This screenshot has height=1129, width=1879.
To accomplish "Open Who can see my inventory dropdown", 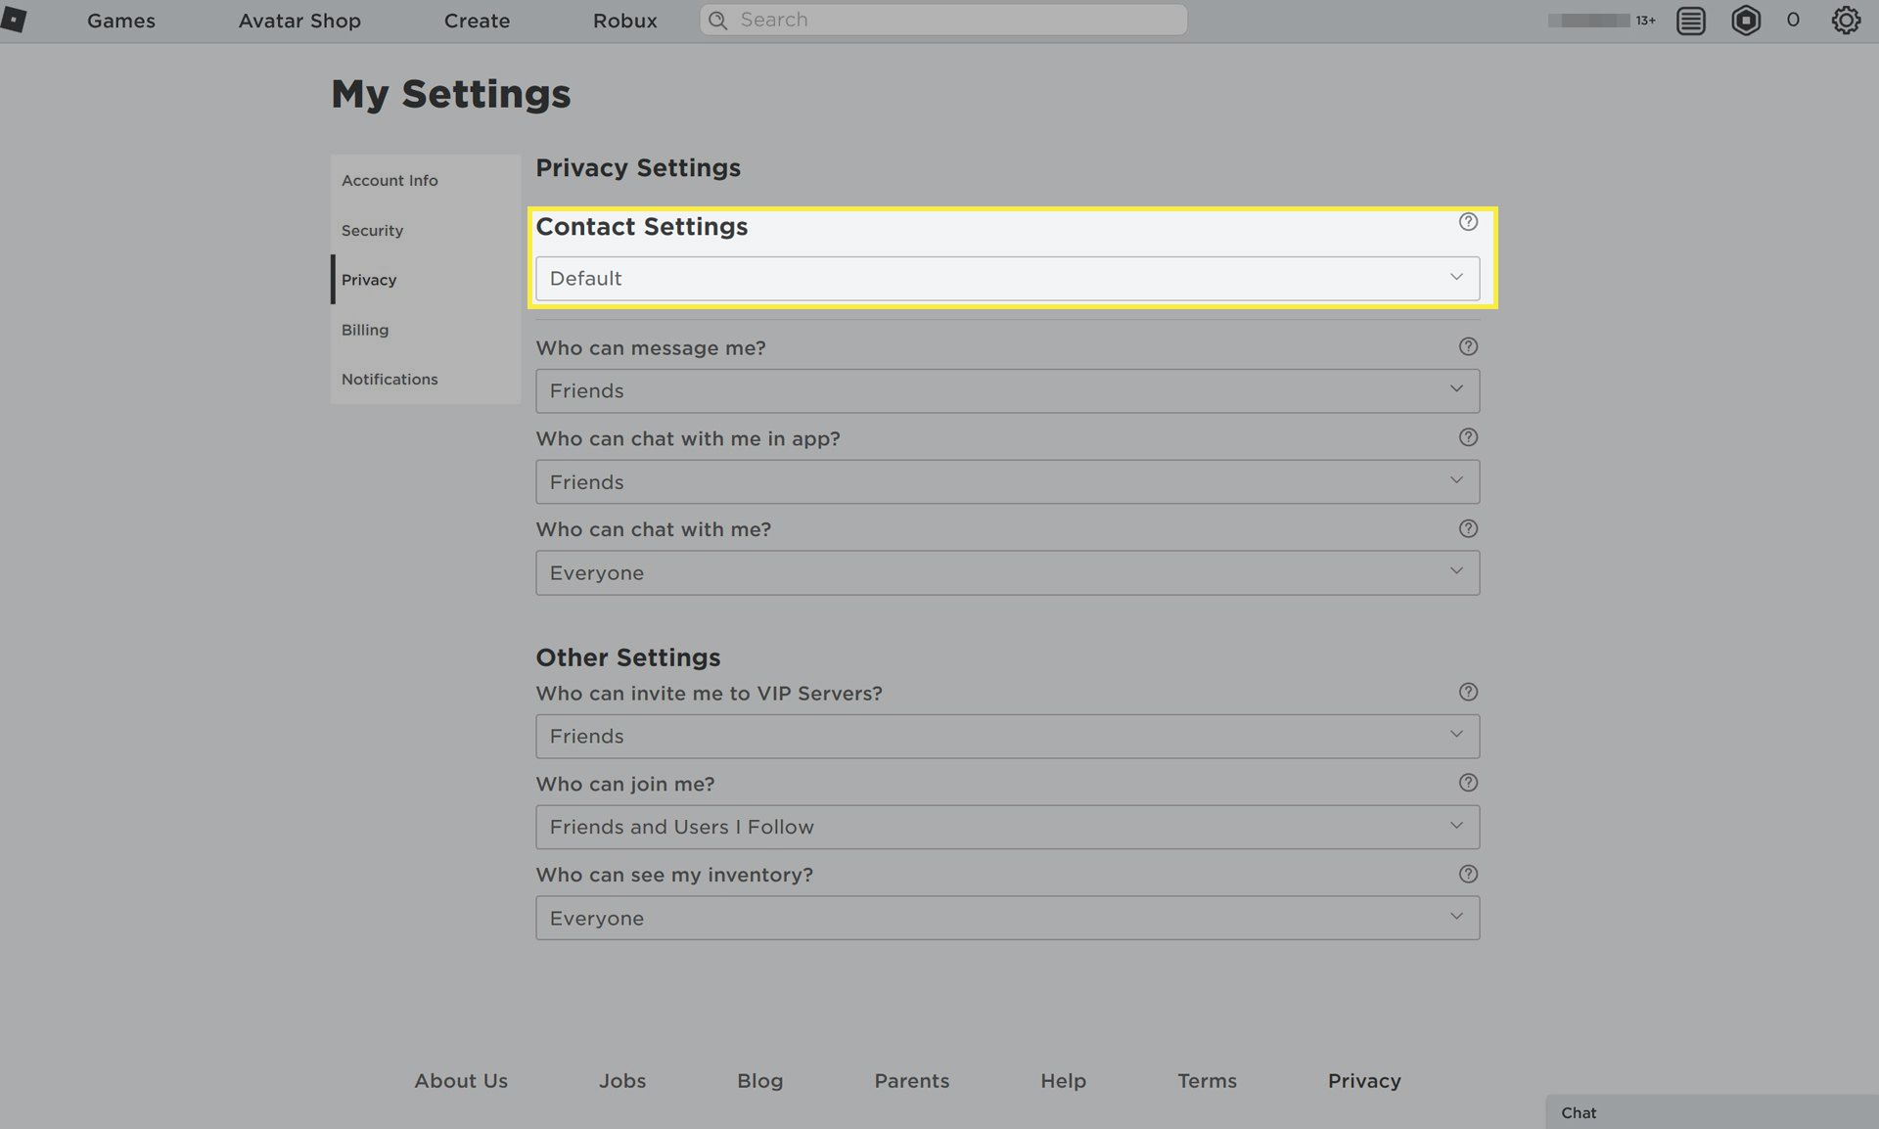I will [1007, 919].
